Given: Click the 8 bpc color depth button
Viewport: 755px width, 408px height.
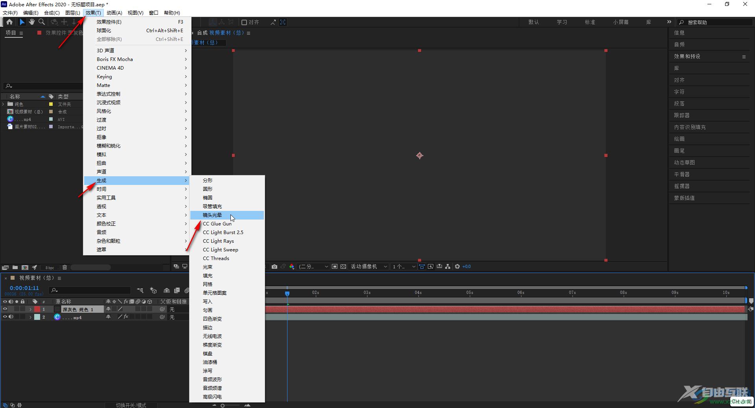Looking at the screenshot, I should pos(50,268).
